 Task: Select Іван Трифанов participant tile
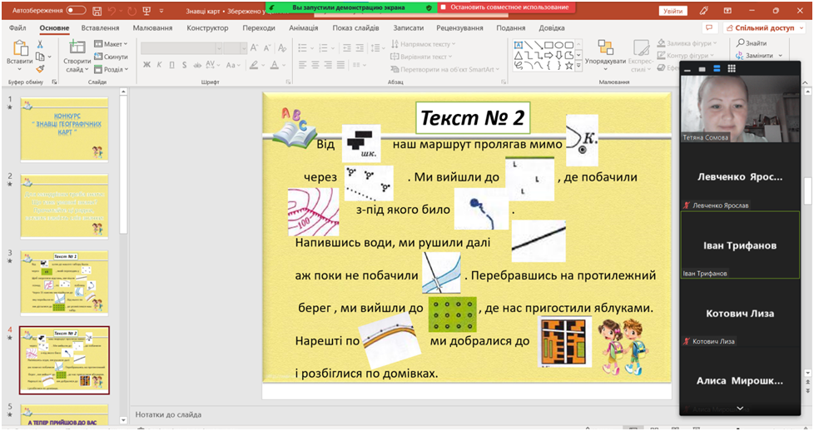(x=740, y=245)
